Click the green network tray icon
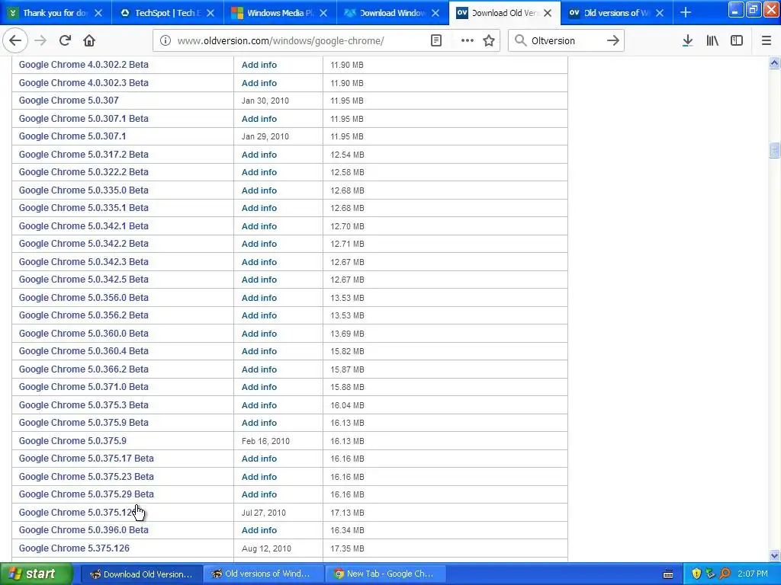This screenshot has width=781, height=585. pyautogui.click(x=711, y=574)
